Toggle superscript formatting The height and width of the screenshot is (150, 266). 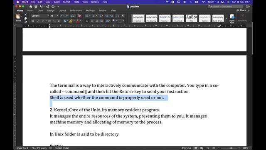point(59,21)
